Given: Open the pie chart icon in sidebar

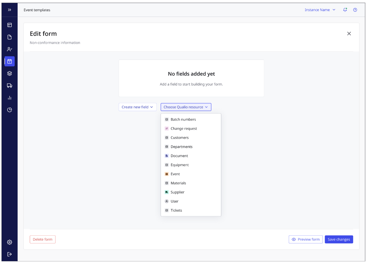Looking at the screenshot, I should tap(9, 110).
